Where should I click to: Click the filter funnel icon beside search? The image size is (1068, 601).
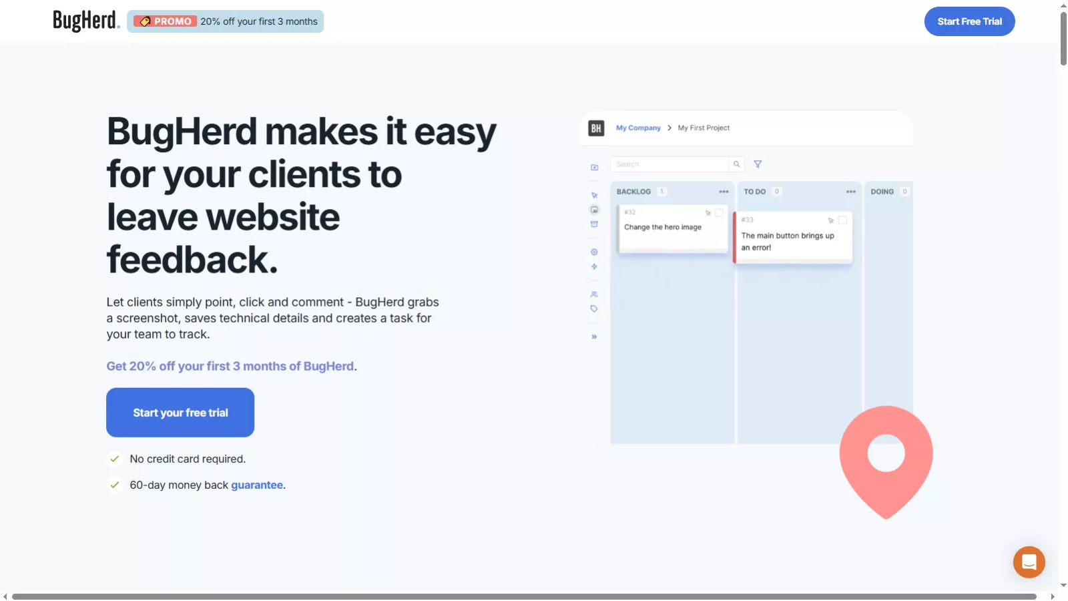pyautogui.click(x=758, y=164)
